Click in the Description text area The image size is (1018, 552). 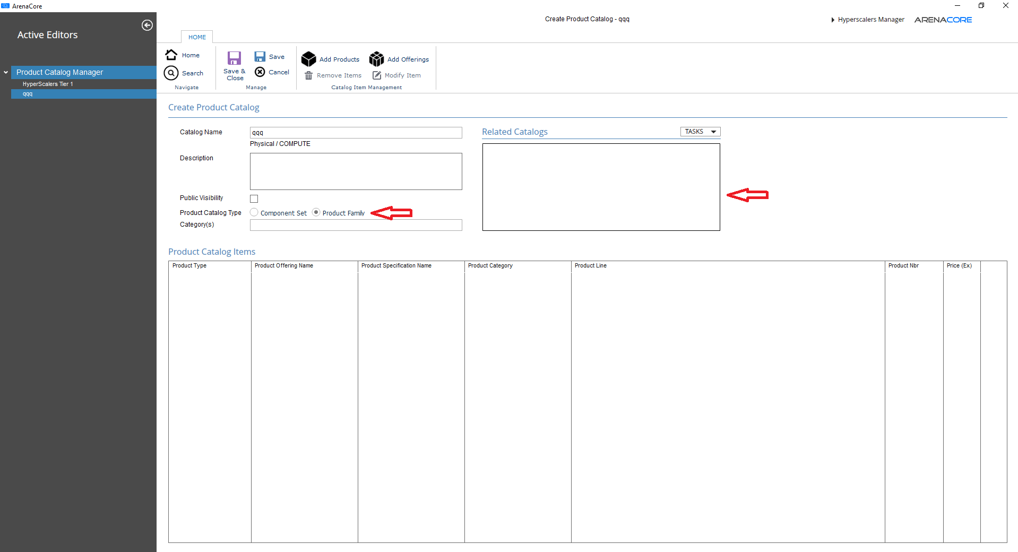[x=356, y=171]
